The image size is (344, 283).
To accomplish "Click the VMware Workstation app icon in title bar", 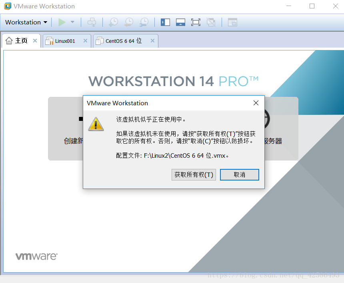I will 8,6.
